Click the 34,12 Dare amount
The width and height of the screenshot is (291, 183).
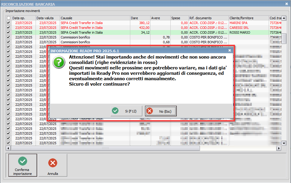pyautogui.click(x=145, y=32)
